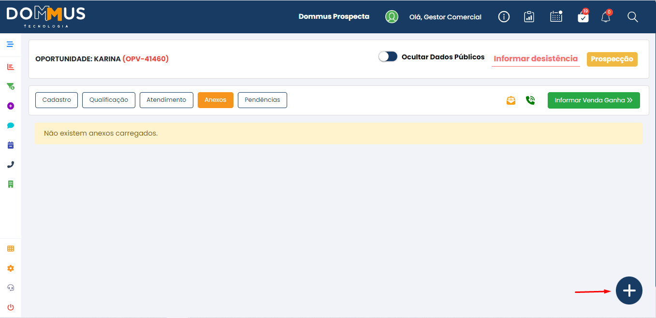Open the orange table grid sidebar icon
This screenshot has width=656, height=318.
(11, 249)
